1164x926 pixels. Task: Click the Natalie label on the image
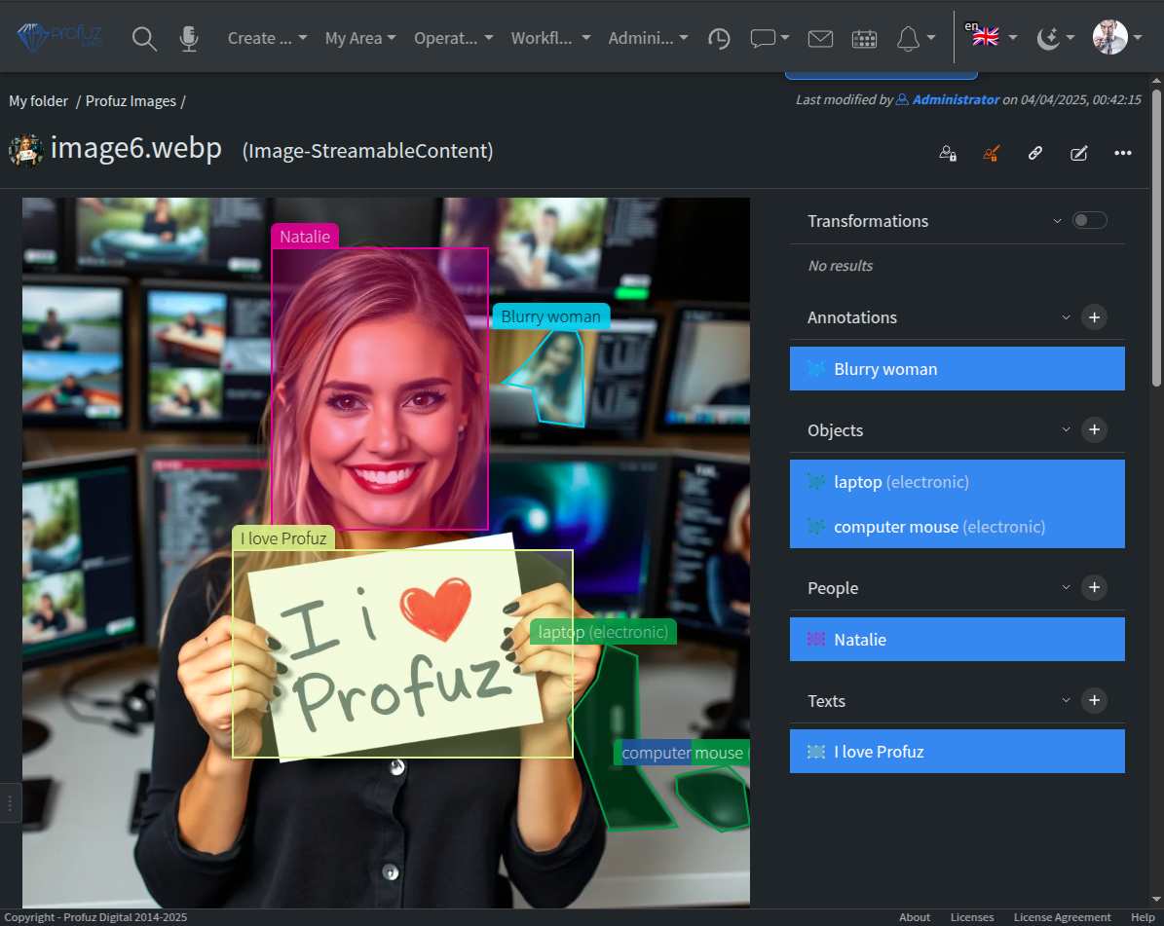pyautogui.click(x=305, y=237)
